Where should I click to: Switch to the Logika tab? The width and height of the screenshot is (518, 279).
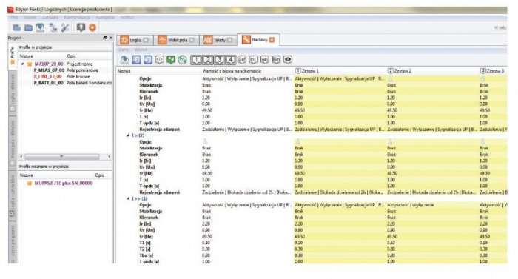135,40
